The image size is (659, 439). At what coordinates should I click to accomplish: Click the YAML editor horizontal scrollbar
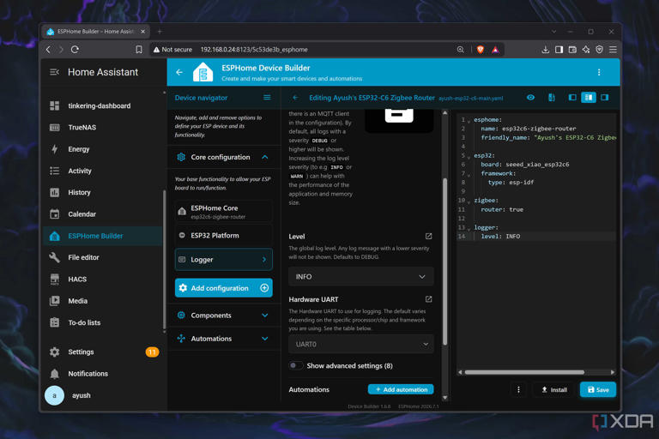tap(524, 372)
